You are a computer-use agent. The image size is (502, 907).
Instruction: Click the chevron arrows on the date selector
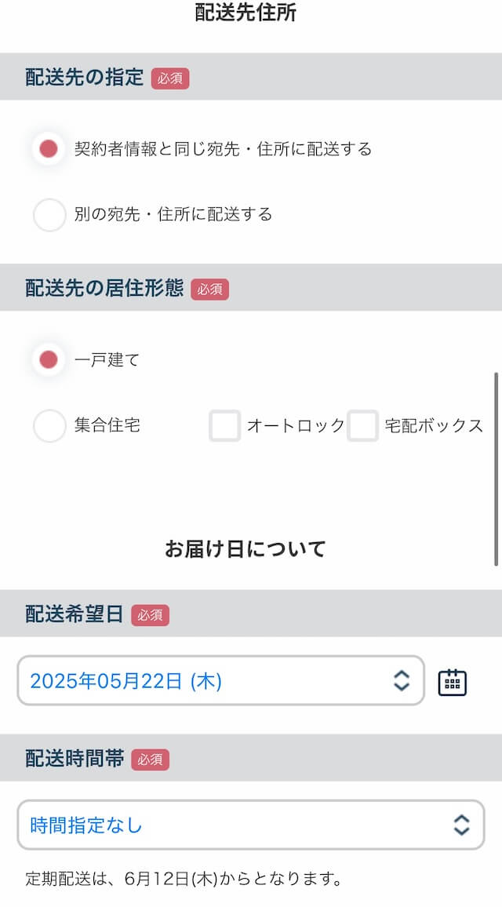401,681
